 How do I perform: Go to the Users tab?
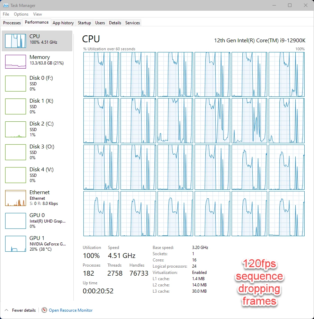tap(100, 23)
